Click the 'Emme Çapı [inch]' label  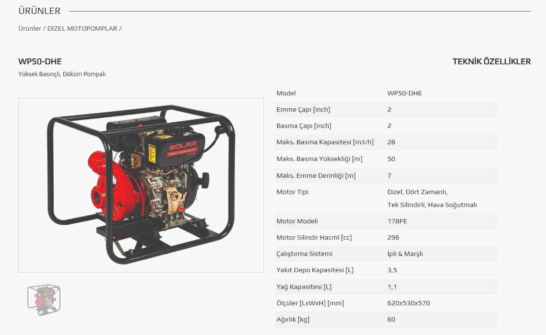(x=303, y=110)
